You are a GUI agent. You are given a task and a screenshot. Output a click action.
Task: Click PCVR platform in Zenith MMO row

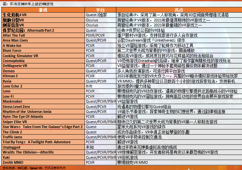click(100, 162)
